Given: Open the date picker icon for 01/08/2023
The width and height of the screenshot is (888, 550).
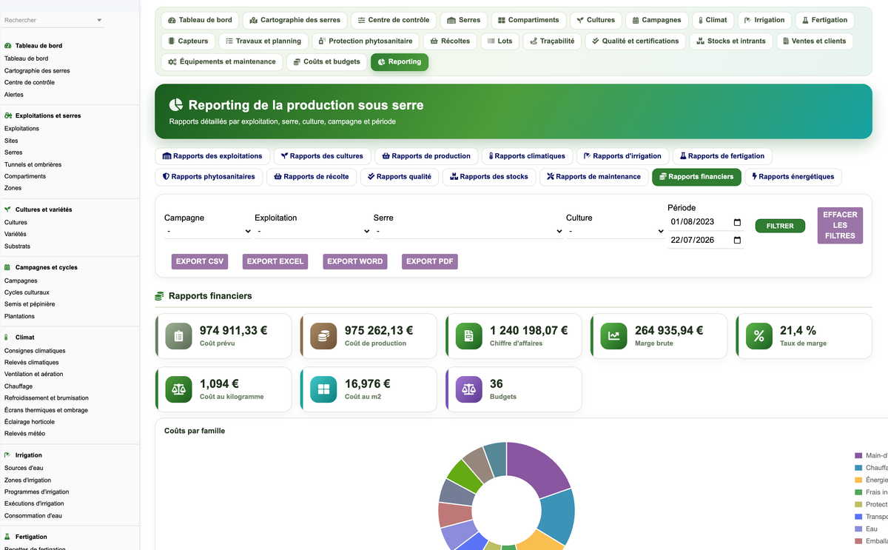Looking at the screenshot, I should 737,222.
